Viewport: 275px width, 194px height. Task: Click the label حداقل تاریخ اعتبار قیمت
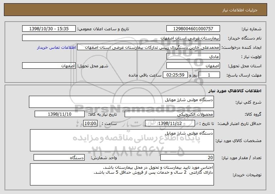point(240,124)
